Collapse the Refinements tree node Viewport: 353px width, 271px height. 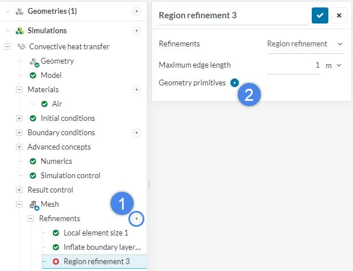click(31, 218)
